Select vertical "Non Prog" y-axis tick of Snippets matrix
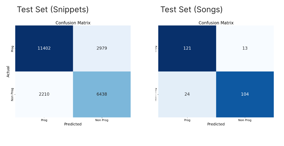The image size is (284, 146). (12, 94)
